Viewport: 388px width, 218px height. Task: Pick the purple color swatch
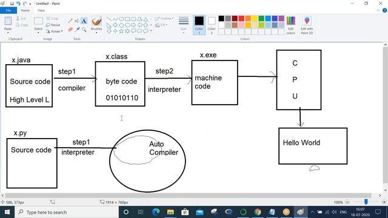tap(281, 19)
